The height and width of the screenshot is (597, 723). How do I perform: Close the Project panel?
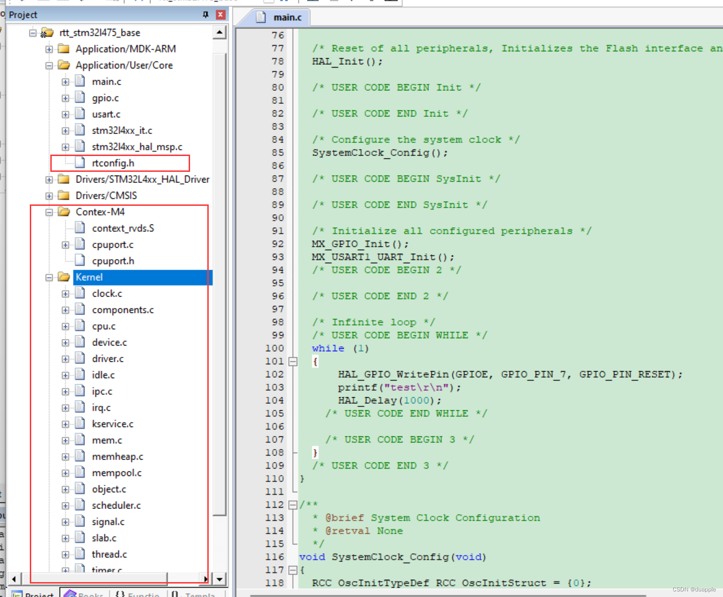(220, 15)
